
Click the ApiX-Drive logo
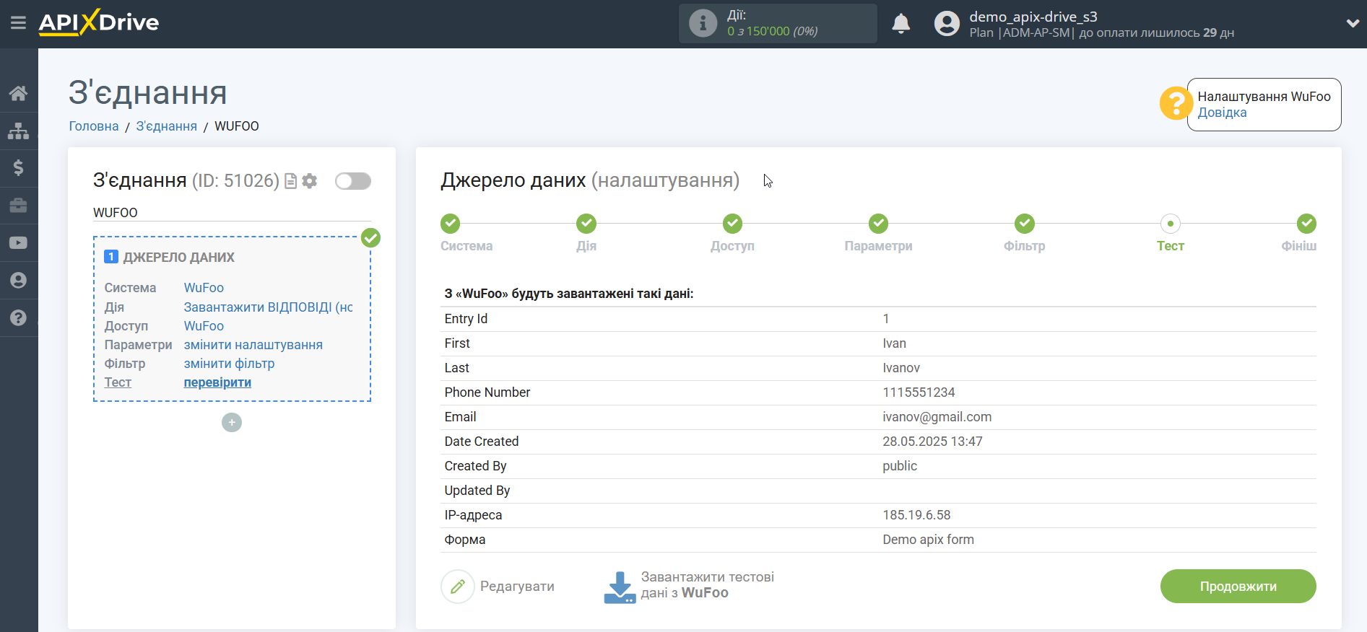pyautogui.click(x=99, y=22)
